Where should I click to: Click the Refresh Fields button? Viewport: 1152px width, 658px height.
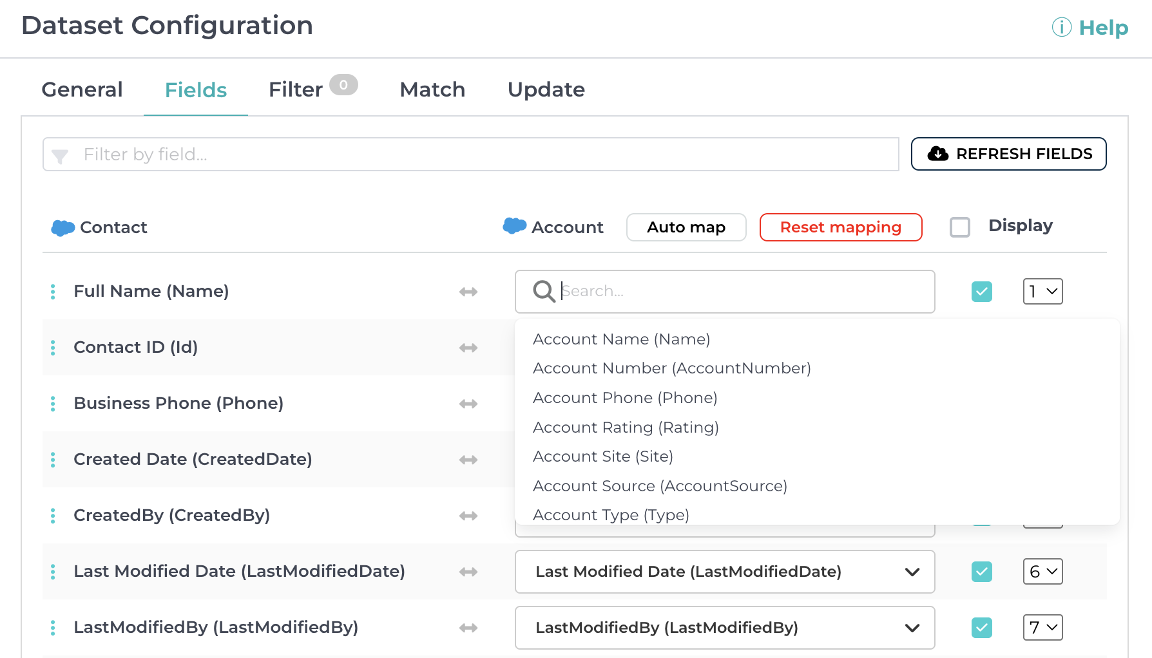[1008, 154]
